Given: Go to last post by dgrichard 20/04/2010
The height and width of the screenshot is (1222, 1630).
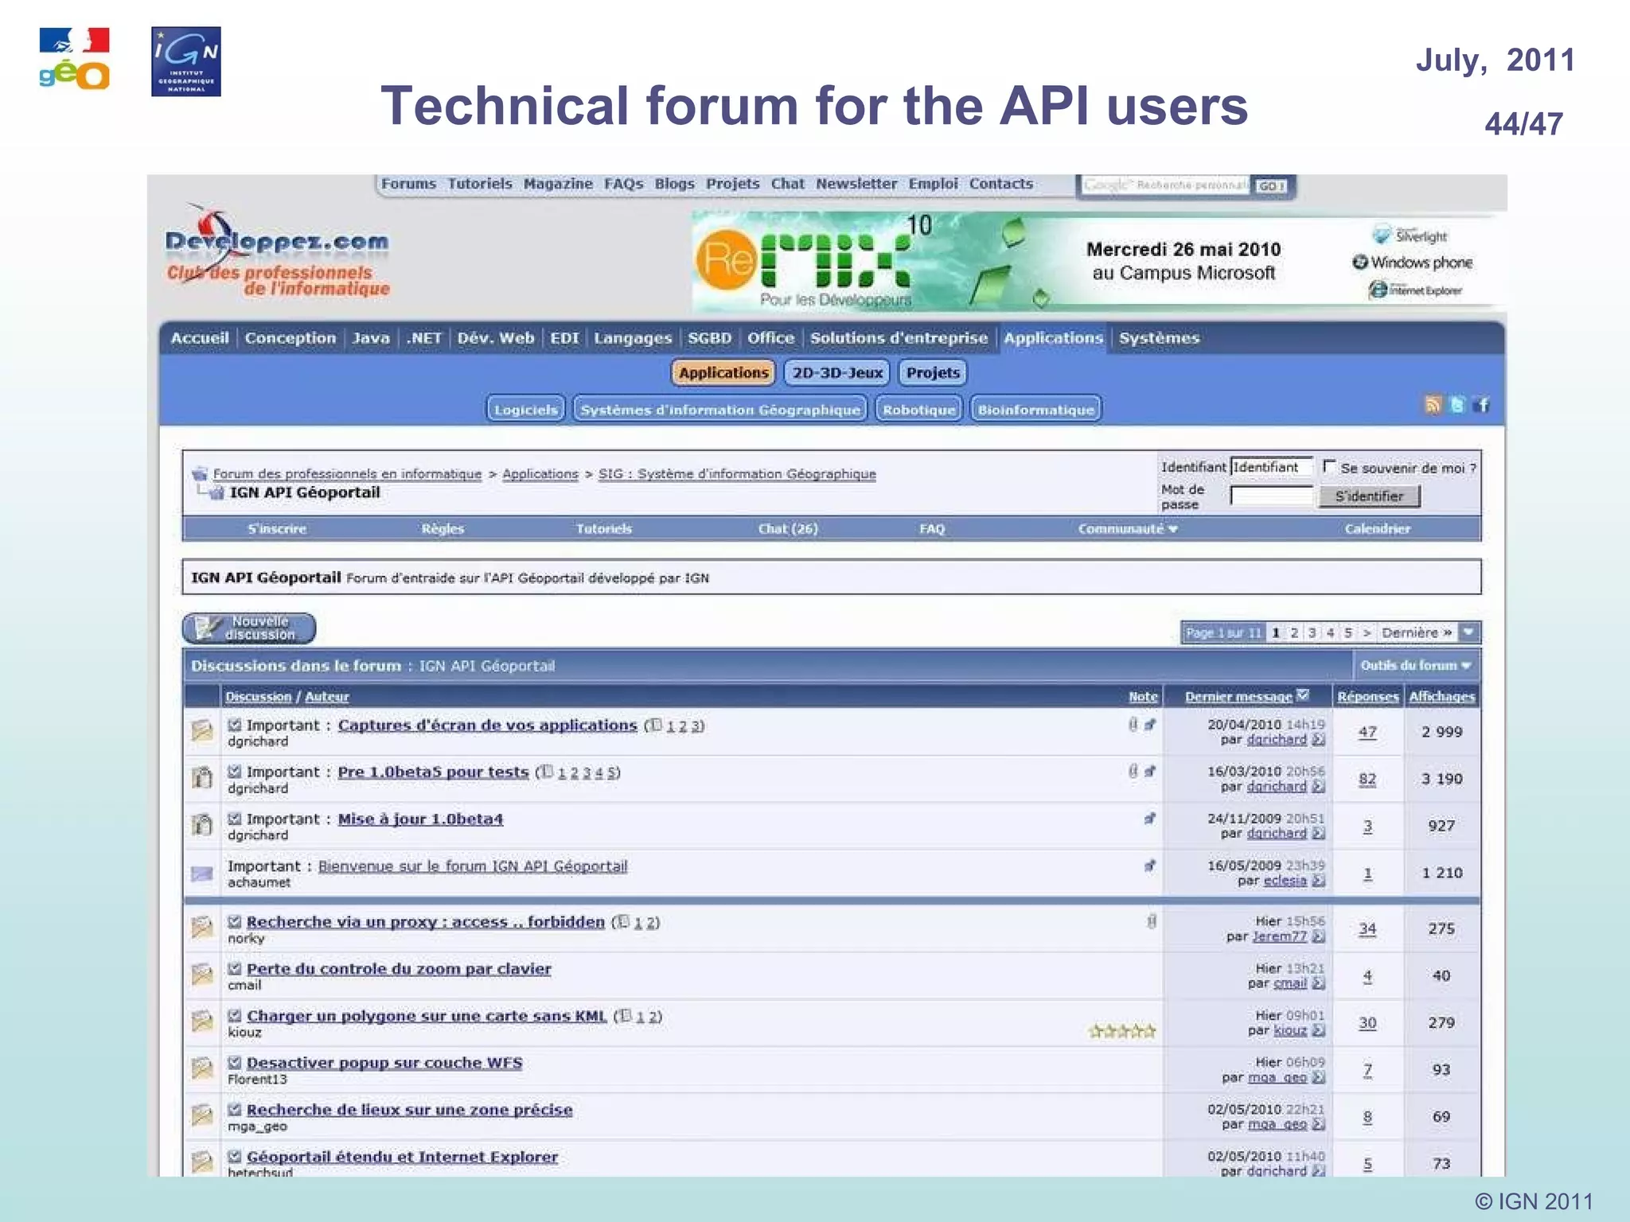Looking at the screenshot, I should pos(1319,740).
